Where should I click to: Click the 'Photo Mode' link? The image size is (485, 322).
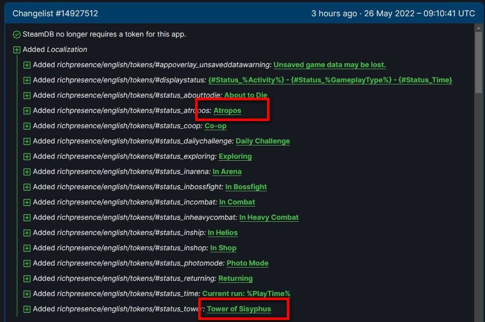[x=248, y=264]
